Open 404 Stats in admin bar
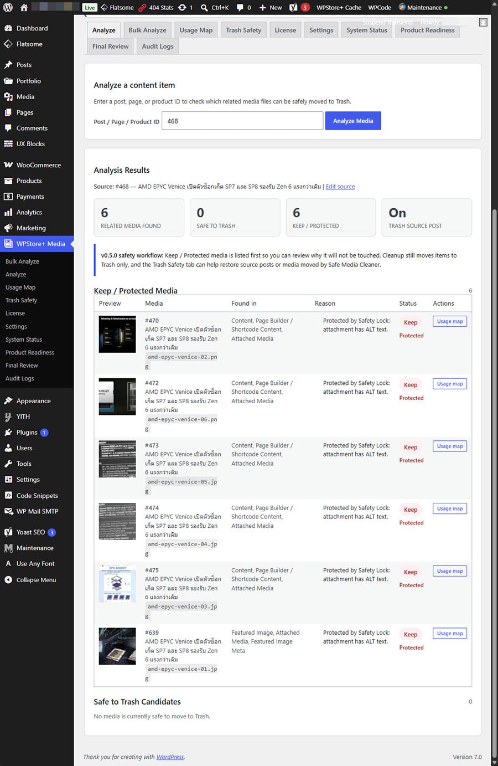 (x=156, y=8)
